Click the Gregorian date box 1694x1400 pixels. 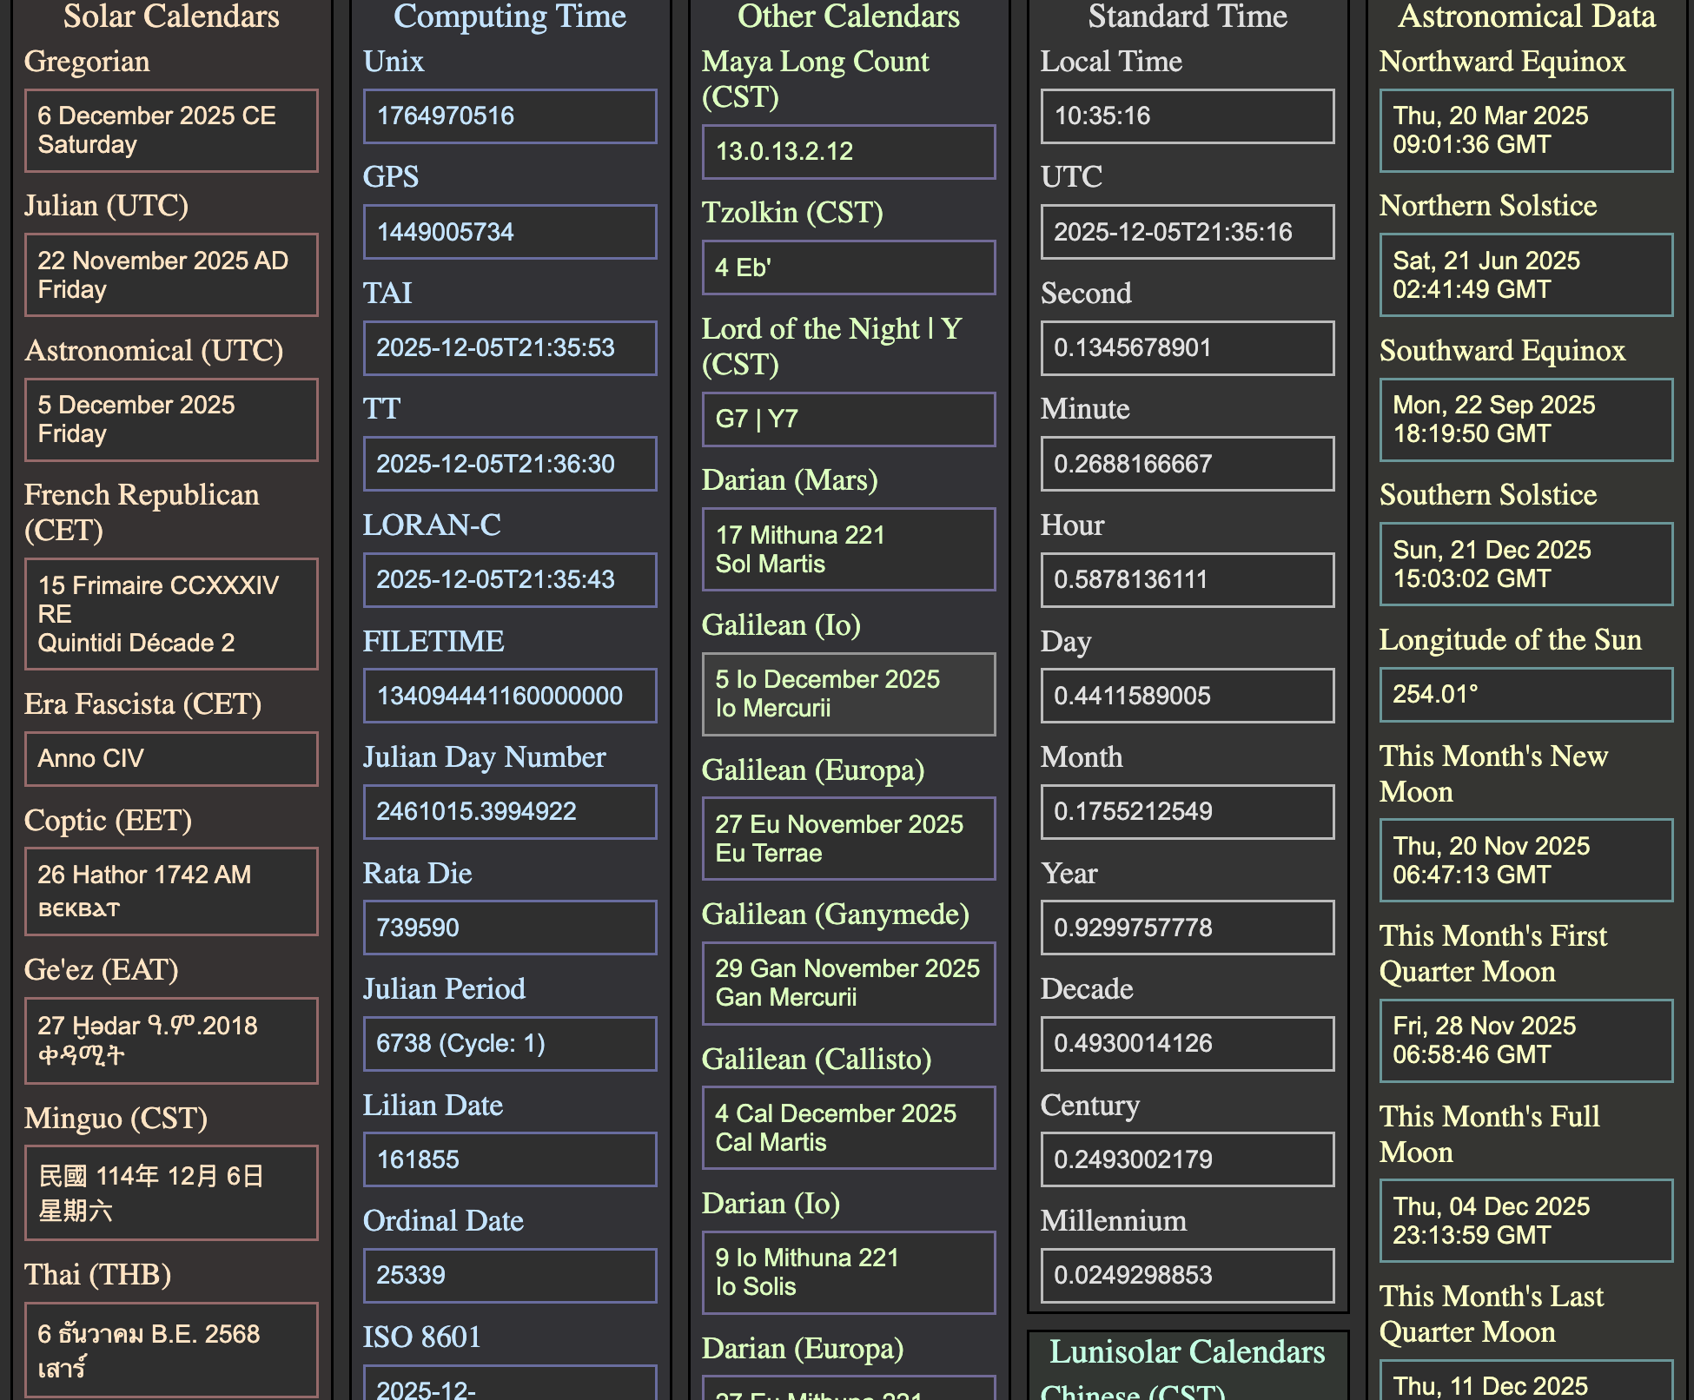171,130
